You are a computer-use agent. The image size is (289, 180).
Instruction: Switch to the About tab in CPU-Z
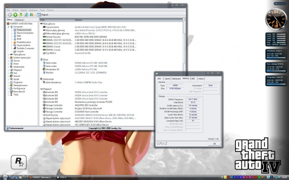coord(201,79)
